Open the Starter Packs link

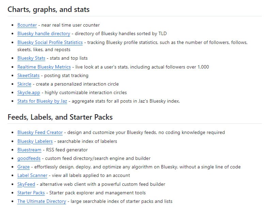pyautogui.click(x=31, y=193)
